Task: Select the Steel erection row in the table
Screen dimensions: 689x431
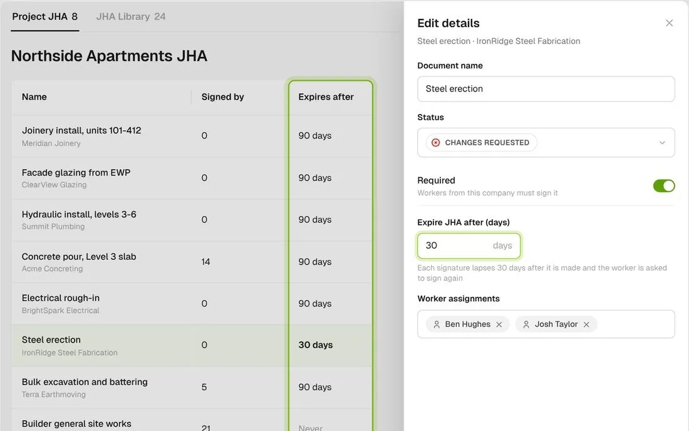Action: [x=192, y=346]
